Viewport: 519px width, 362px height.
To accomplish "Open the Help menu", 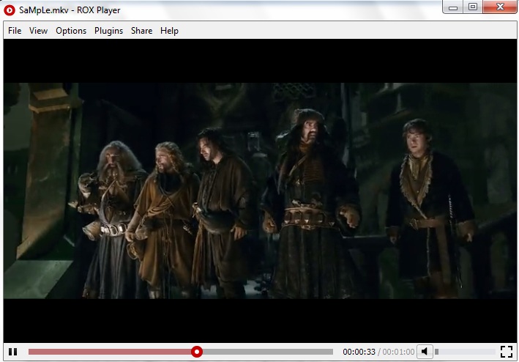I will click(170, 31).
